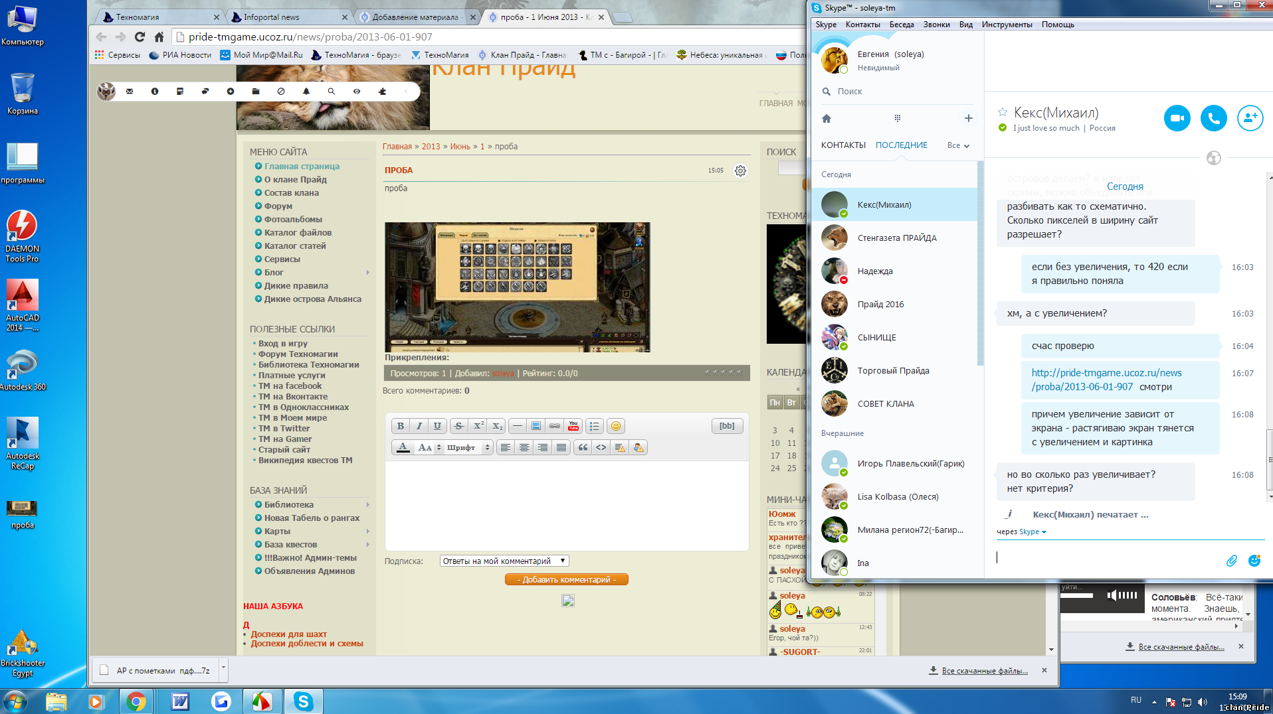
Task: Open the mail envelope icon in admin bar
Action: pos(130,92)
